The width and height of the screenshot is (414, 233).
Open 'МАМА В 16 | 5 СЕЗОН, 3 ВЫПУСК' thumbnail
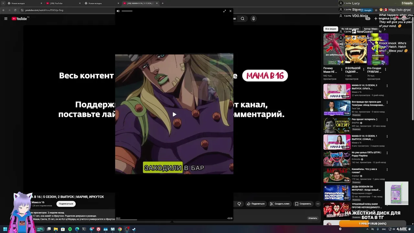click(337, 92)
